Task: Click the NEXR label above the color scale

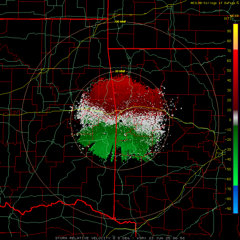Action: [x=234, y=16]
